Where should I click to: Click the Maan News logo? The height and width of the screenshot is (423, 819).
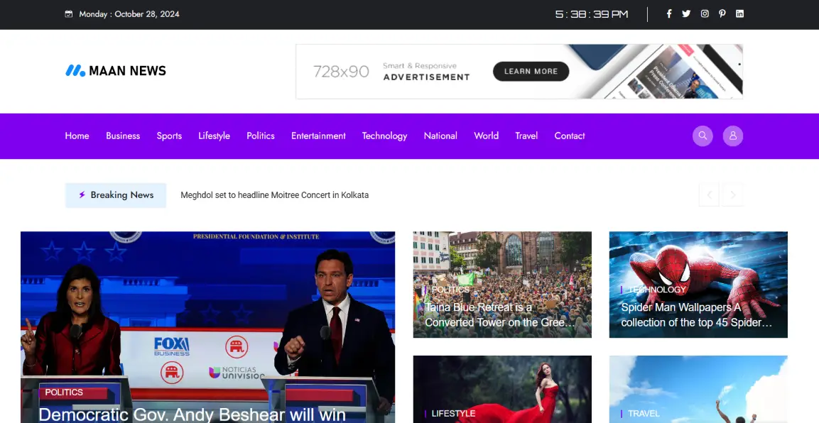point(116,70)
